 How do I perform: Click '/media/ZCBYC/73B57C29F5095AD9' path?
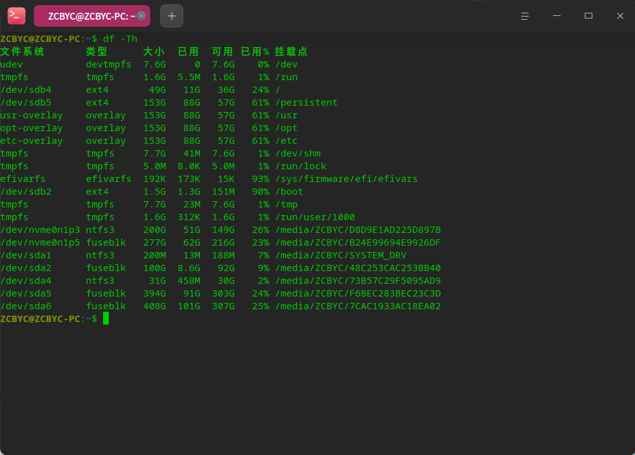[x=358, y=281]
